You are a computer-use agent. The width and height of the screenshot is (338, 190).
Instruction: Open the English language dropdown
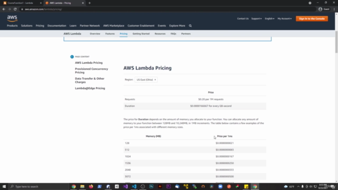coord(269,18)
